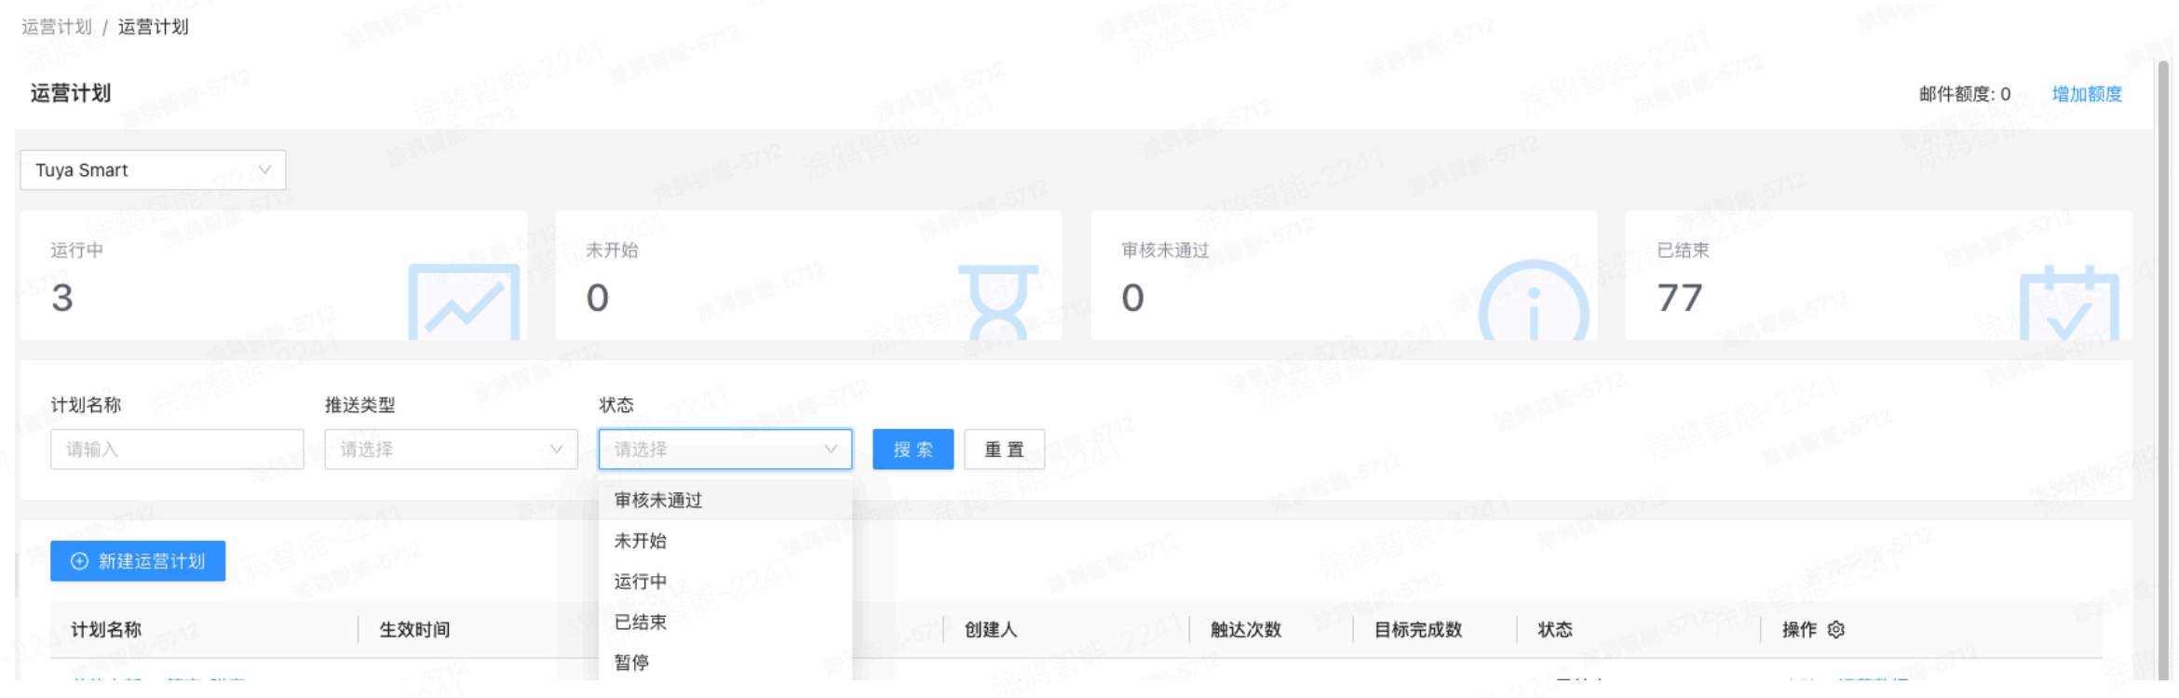Click the 计划名称 table column header
Screen dimensions: 2179x698
[106, 630]
